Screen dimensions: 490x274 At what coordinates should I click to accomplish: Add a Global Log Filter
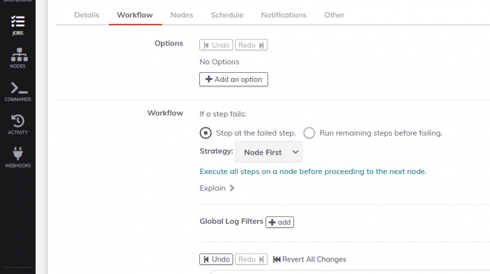click(x=279, y=222)
